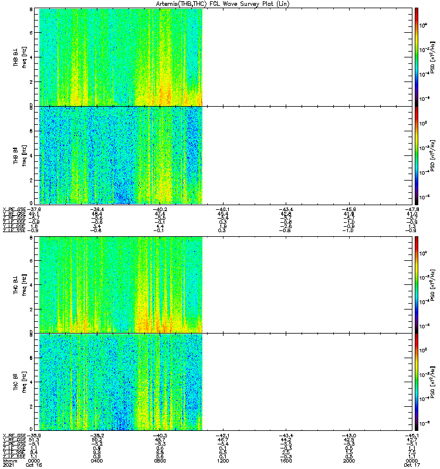Click the THC X_RE_GSE value -38.2

97,436
